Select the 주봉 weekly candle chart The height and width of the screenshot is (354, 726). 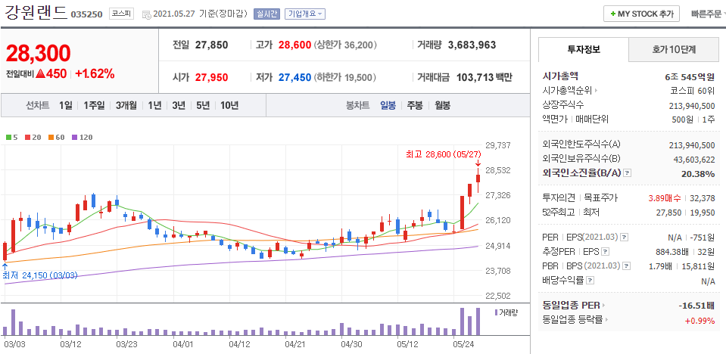point(415,105)
